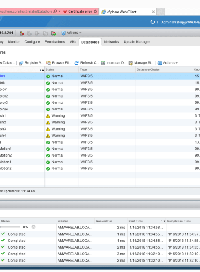The image size is (200, 272).
Task: Switch to the Monitor tab
Action: click(14, 42)
